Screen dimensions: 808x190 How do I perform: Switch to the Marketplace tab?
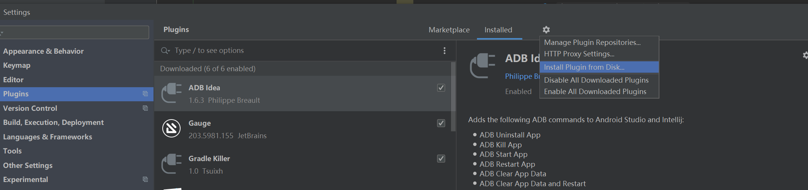pos(449,30)
